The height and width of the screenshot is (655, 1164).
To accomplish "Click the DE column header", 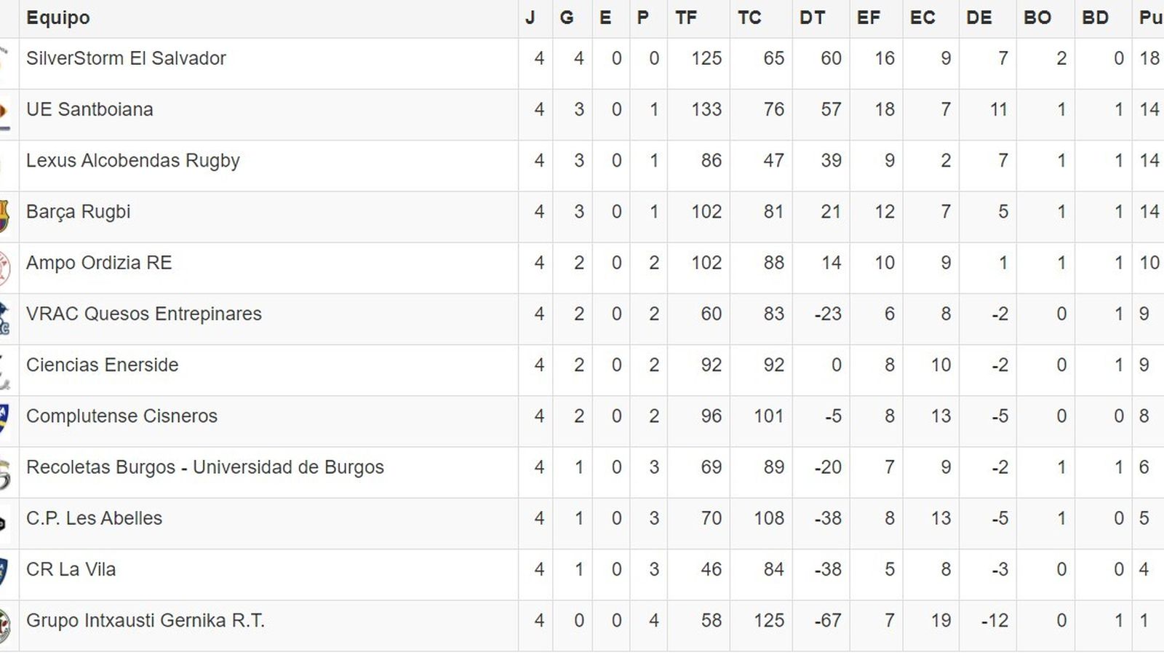I will pos(979,18).
